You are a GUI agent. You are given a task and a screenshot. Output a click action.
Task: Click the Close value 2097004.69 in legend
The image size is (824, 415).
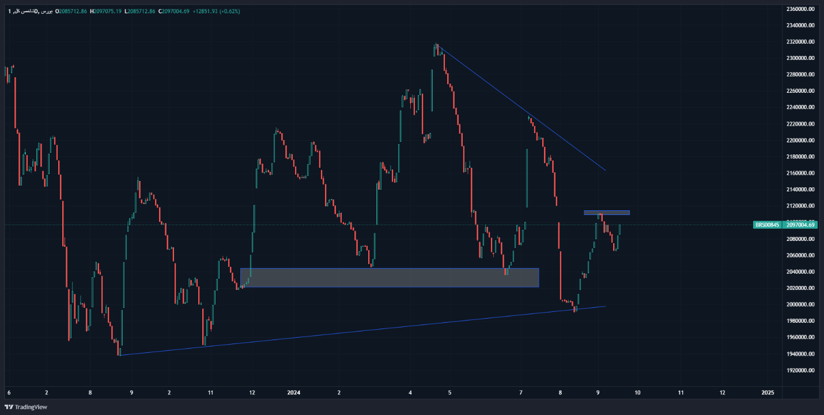(175, 12)
